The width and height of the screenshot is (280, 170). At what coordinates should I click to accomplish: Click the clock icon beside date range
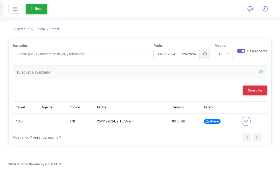(x=205, y=54)
